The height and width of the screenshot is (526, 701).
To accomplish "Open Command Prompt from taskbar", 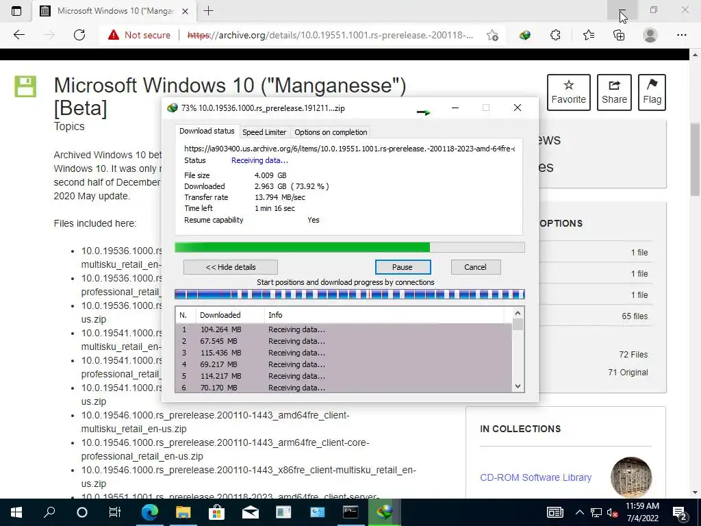I will 350,512.
